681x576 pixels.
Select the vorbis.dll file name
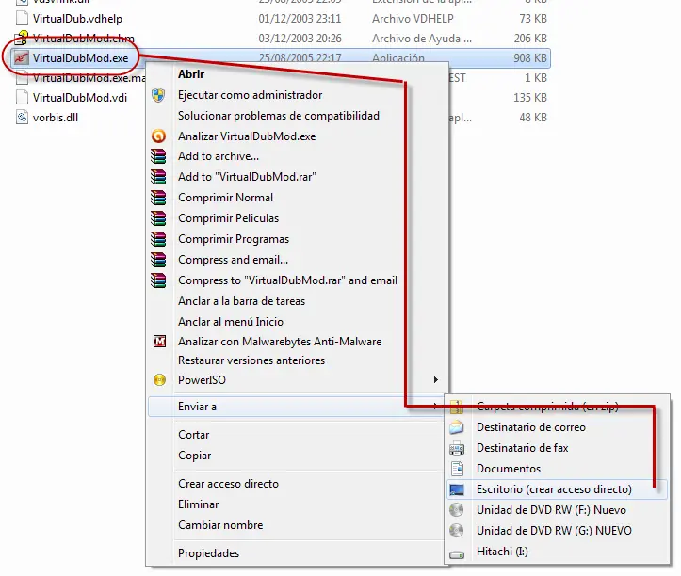click(x=56, y=118)
